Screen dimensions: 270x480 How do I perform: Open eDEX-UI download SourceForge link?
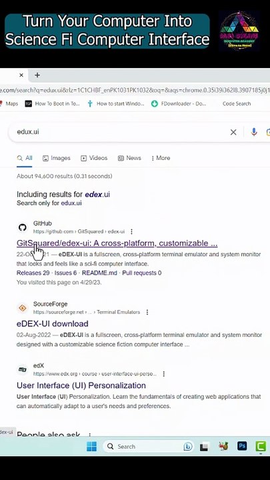pyautogui.click(x=53, y=323)
